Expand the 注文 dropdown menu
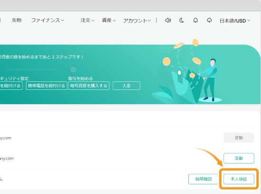 [x=88, y=20]
